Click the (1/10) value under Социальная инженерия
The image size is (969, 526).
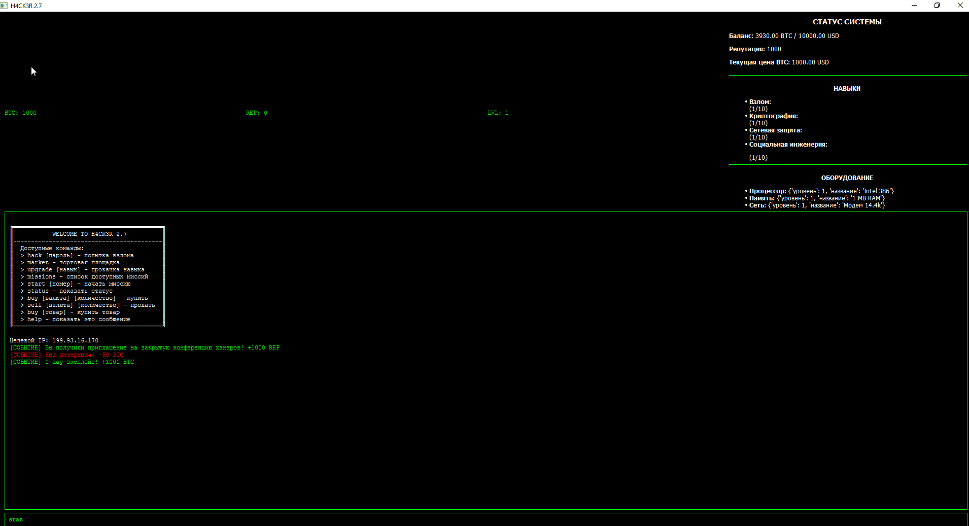click(758, 158)
